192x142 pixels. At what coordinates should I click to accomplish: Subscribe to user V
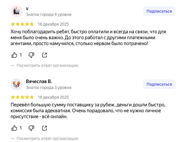point(159,11)
